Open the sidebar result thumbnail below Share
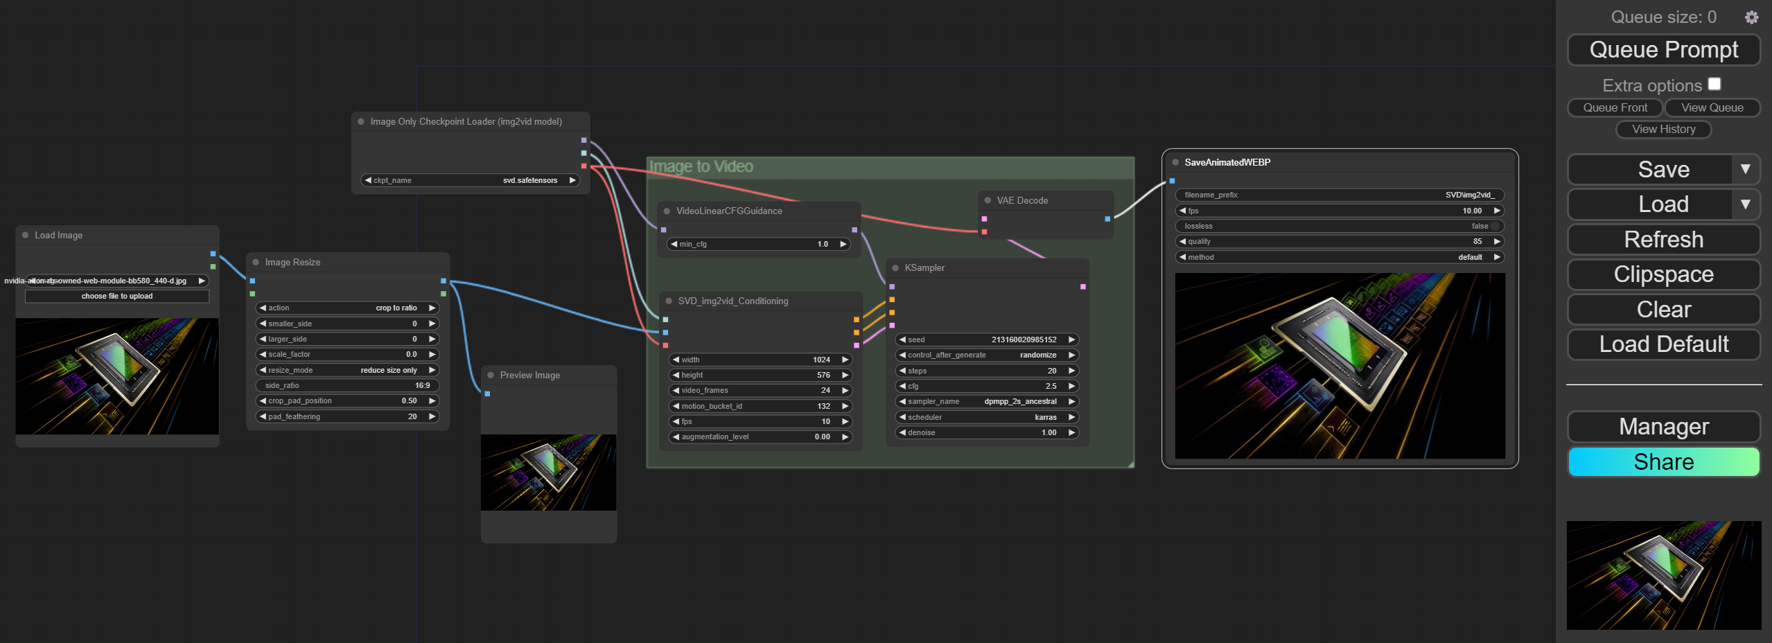This screenshot has width=1772, height=643. [1663, 575]
